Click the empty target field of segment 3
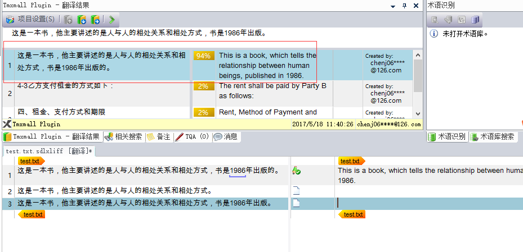The height and width of the screenshot is (252, 523). pyautogui.click(x=428, y=203)
